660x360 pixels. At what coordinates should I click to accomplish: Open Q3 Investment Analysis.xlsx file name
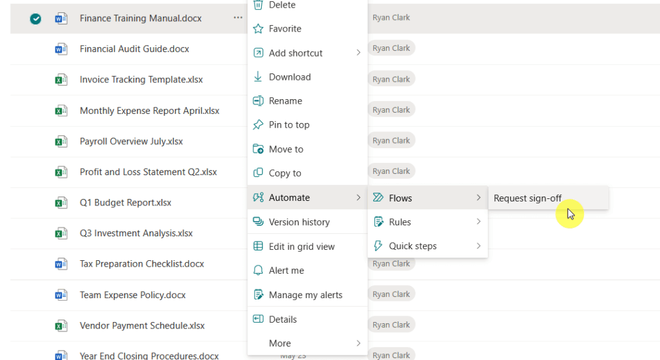pyautogui.click(x=136, y=233)
